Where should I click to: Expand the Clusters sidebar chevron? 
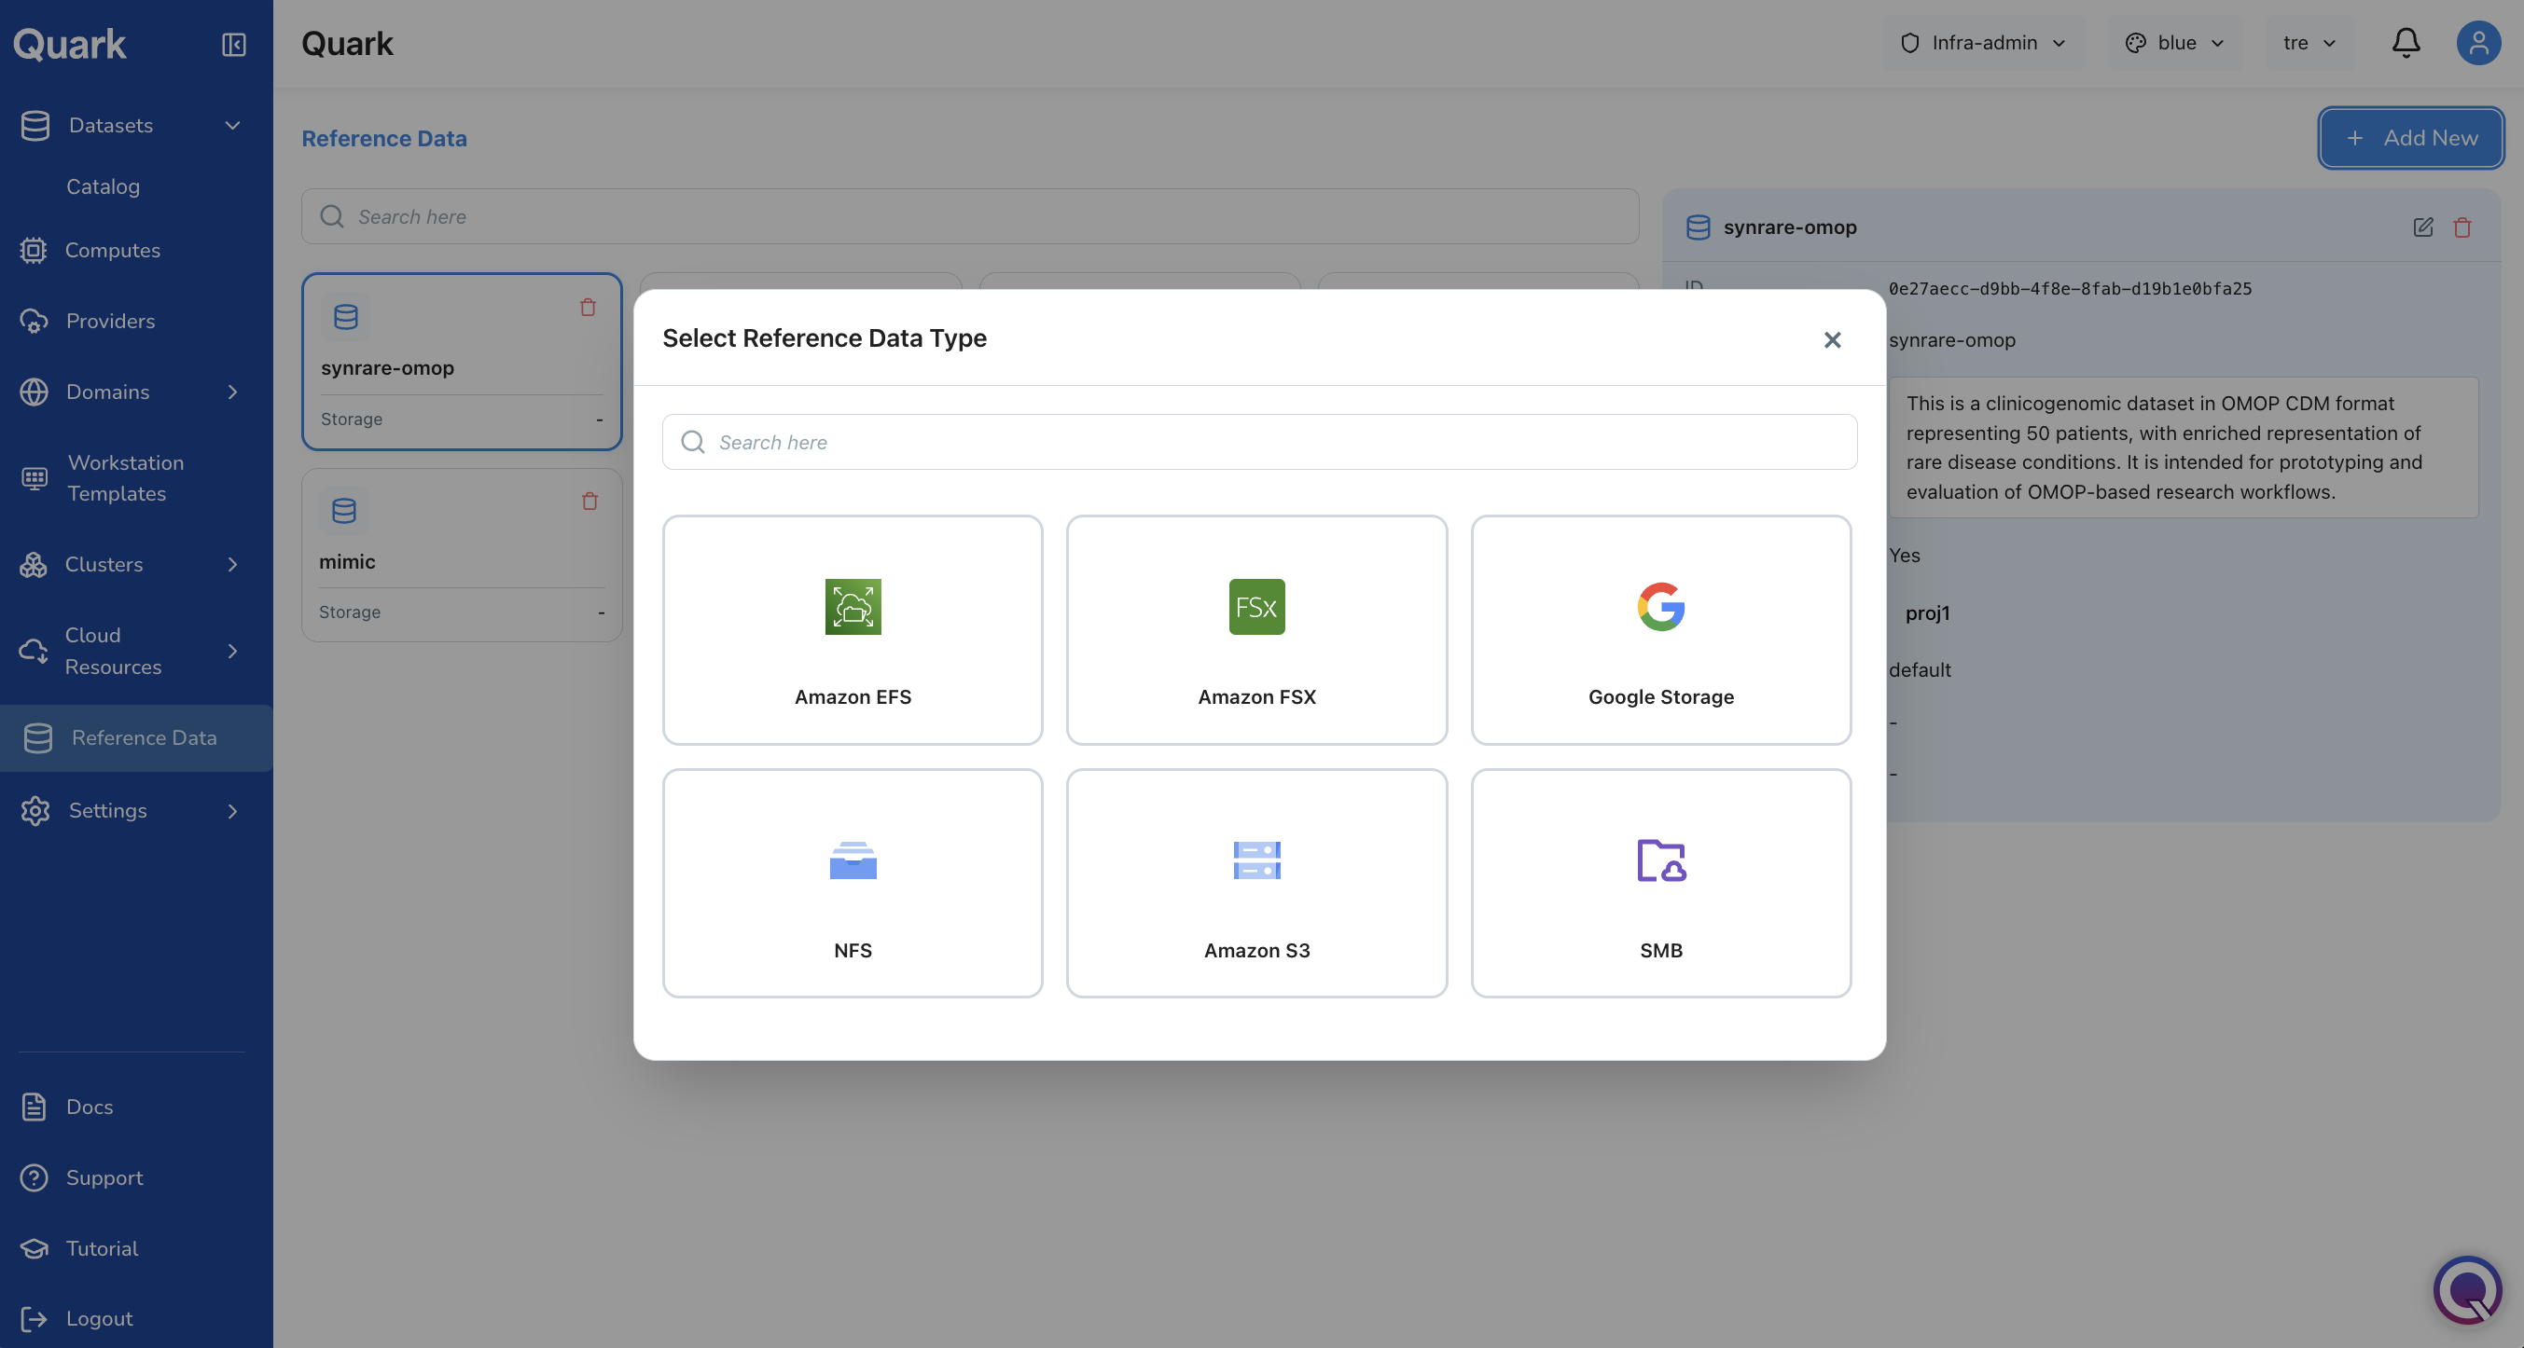(x=232, y=564)
